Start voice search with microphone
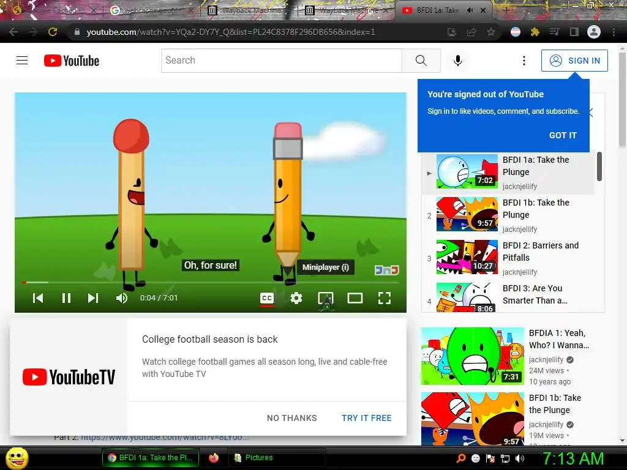Screen dimensions: 627x470 tap(458, 61)
